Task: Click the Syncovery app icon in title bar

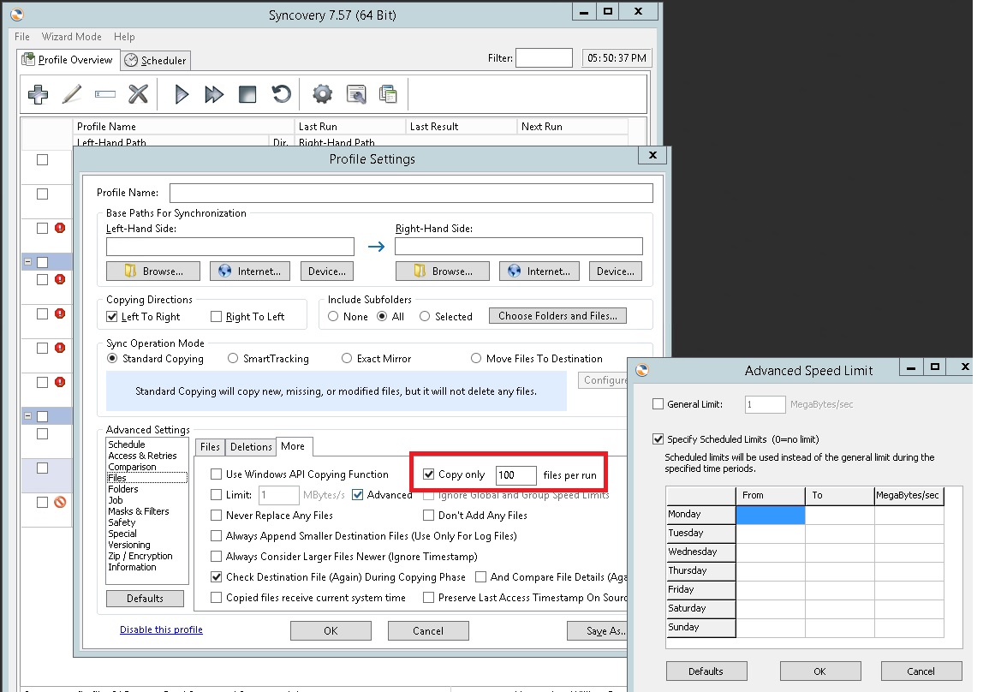Action: (17, 14)
